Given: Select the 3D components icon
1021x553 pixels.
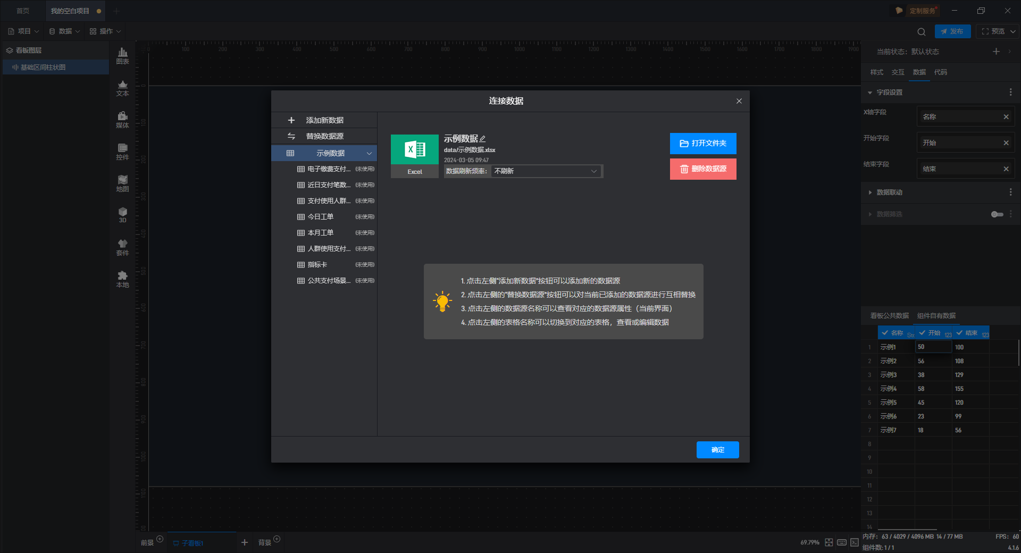Looking at the screenshot, I should click(122, 215).
